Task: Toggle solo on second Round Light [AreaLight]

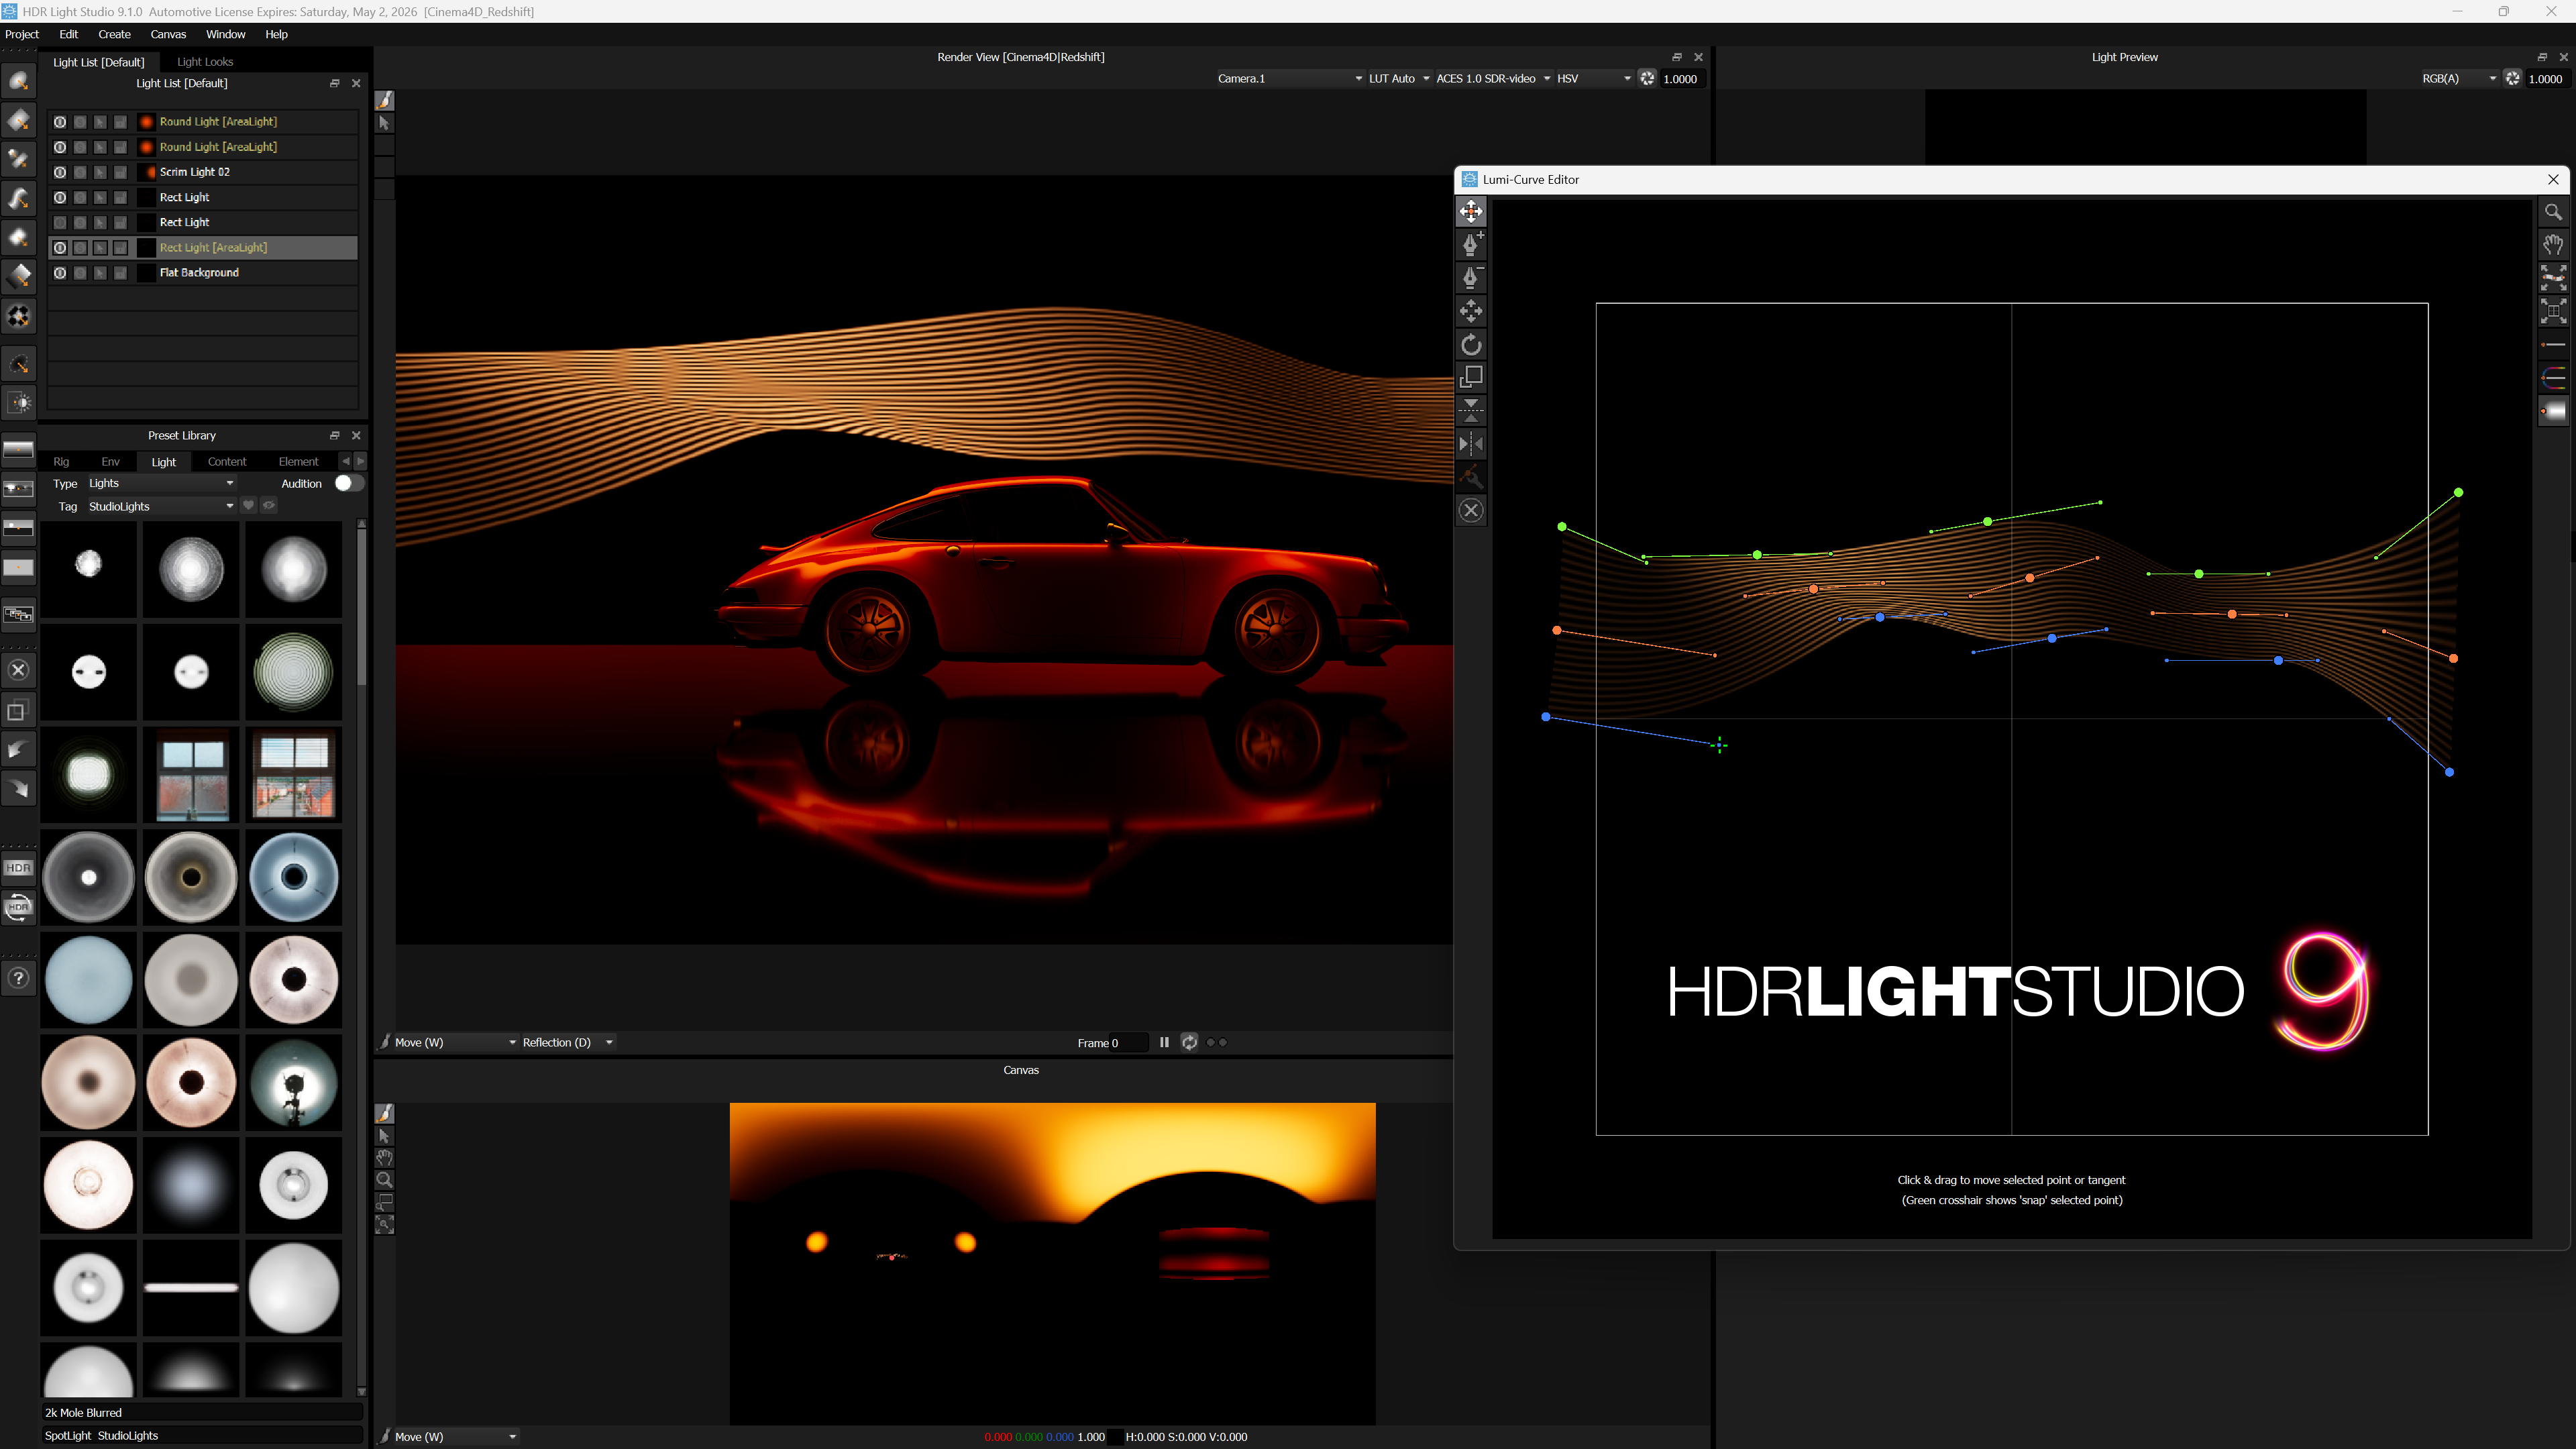Action: (80, 147)
